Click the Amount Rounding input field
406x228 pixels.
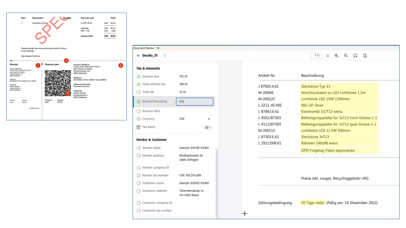(194, 102)
